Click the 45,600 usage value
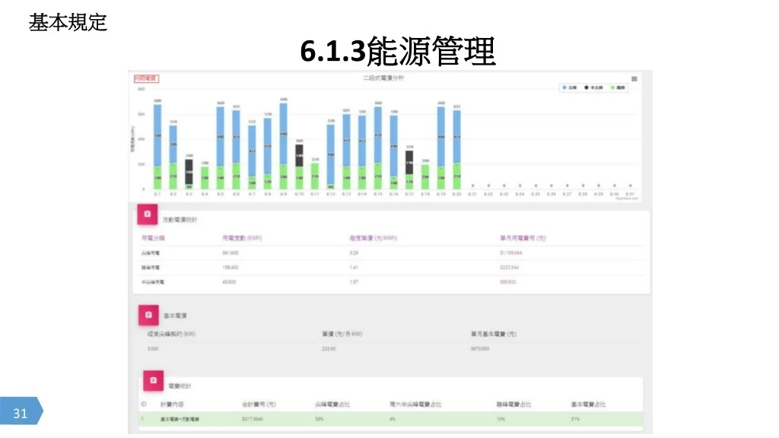The width and height of the screenshot is (779, 438). 229,282
